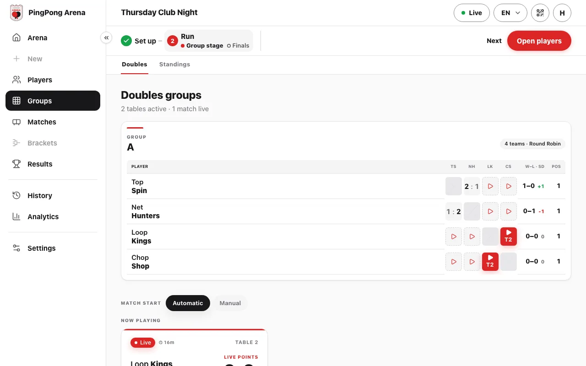
Task: Go to Arena in the sidebar
Action: tap(53, 38)
